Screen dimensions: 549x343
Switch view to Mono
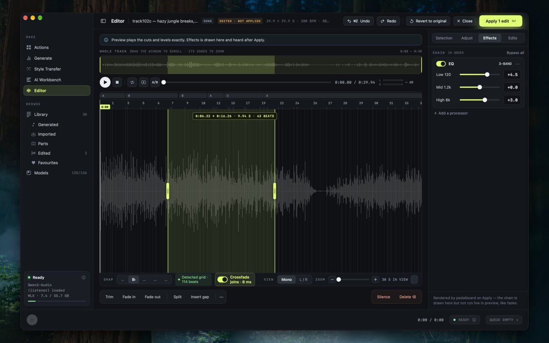point(287,280)
